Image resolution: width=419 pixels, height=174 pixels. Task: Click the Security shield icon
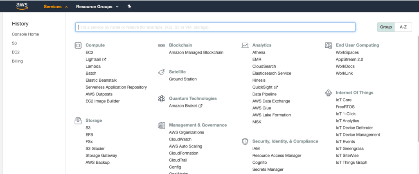pos(245,141)
